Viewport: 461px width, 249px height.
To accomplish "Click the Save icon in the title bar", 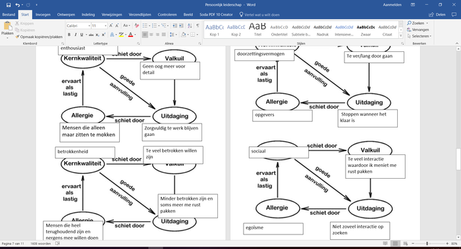I will [9, 5].
